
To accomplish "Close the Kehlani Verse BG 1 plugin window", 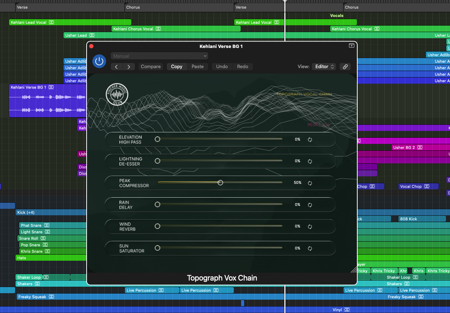I will pos(91,46).
